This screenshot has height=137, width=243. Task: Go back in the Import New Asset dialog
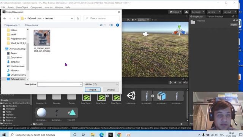[5, 18]
